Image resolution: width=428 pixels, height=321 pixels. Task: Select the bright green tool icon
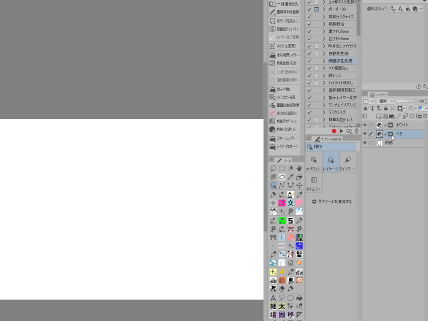coord(282,221)
